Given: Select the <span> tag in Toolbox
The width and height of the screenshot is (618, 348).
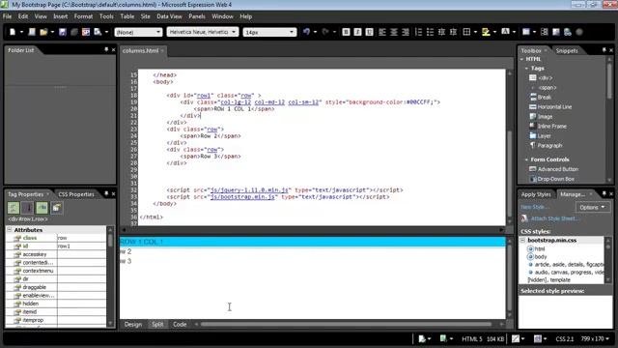Looking at the screenshot, I should point(548,88).
